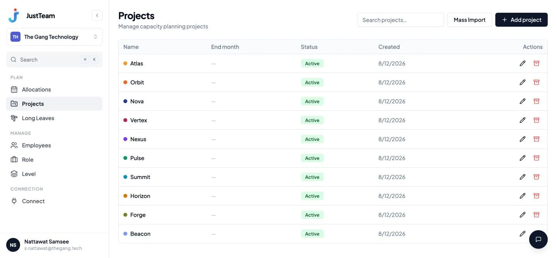The height and width of the screenshot is (258, 557).
Task: Click the Atlas orange color dot
Action: 125,63
